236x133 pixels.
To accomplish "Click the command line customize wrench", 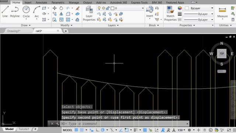I will [58, 124].
